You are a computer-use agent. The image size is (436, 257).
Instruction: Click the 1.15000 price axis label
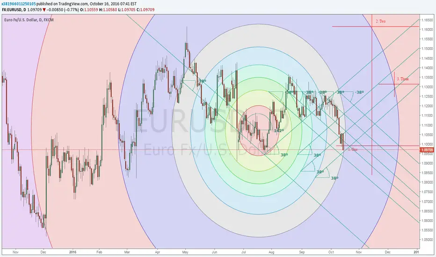427,49
